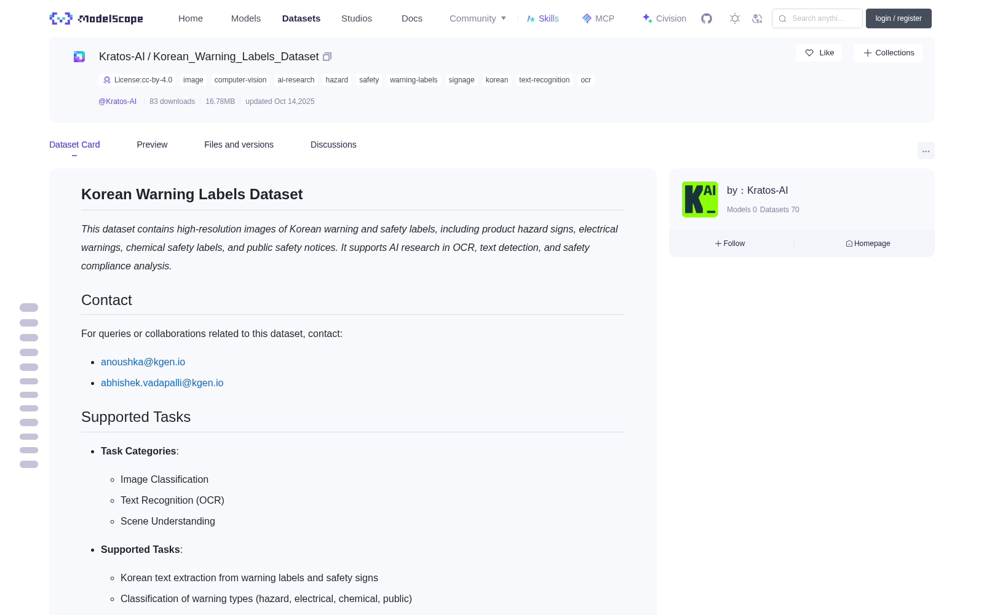The width and height of the screenshot is (984, 615).
Task: Toggle the light/dark theme sun icon
Action: 734,18
